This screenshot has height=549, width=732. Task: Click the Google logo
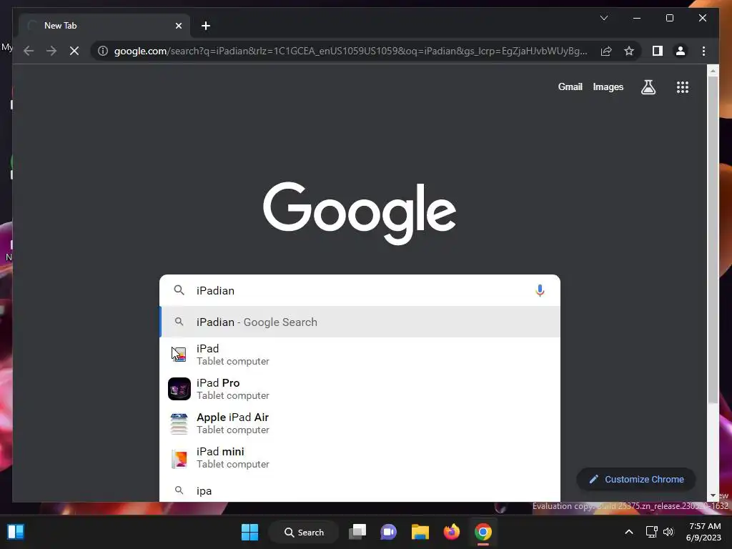(360, 213)
